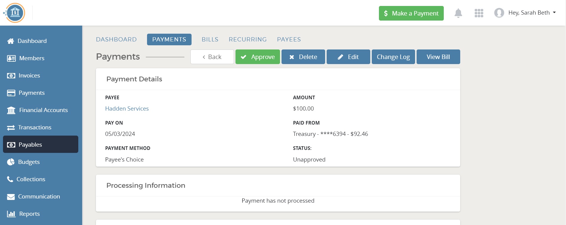Image resolution: width=566 pixels, height=225 pixels.
Task: Open Transactions using the arrows icon
Action: pyautogui.click(x=11, y=127)
